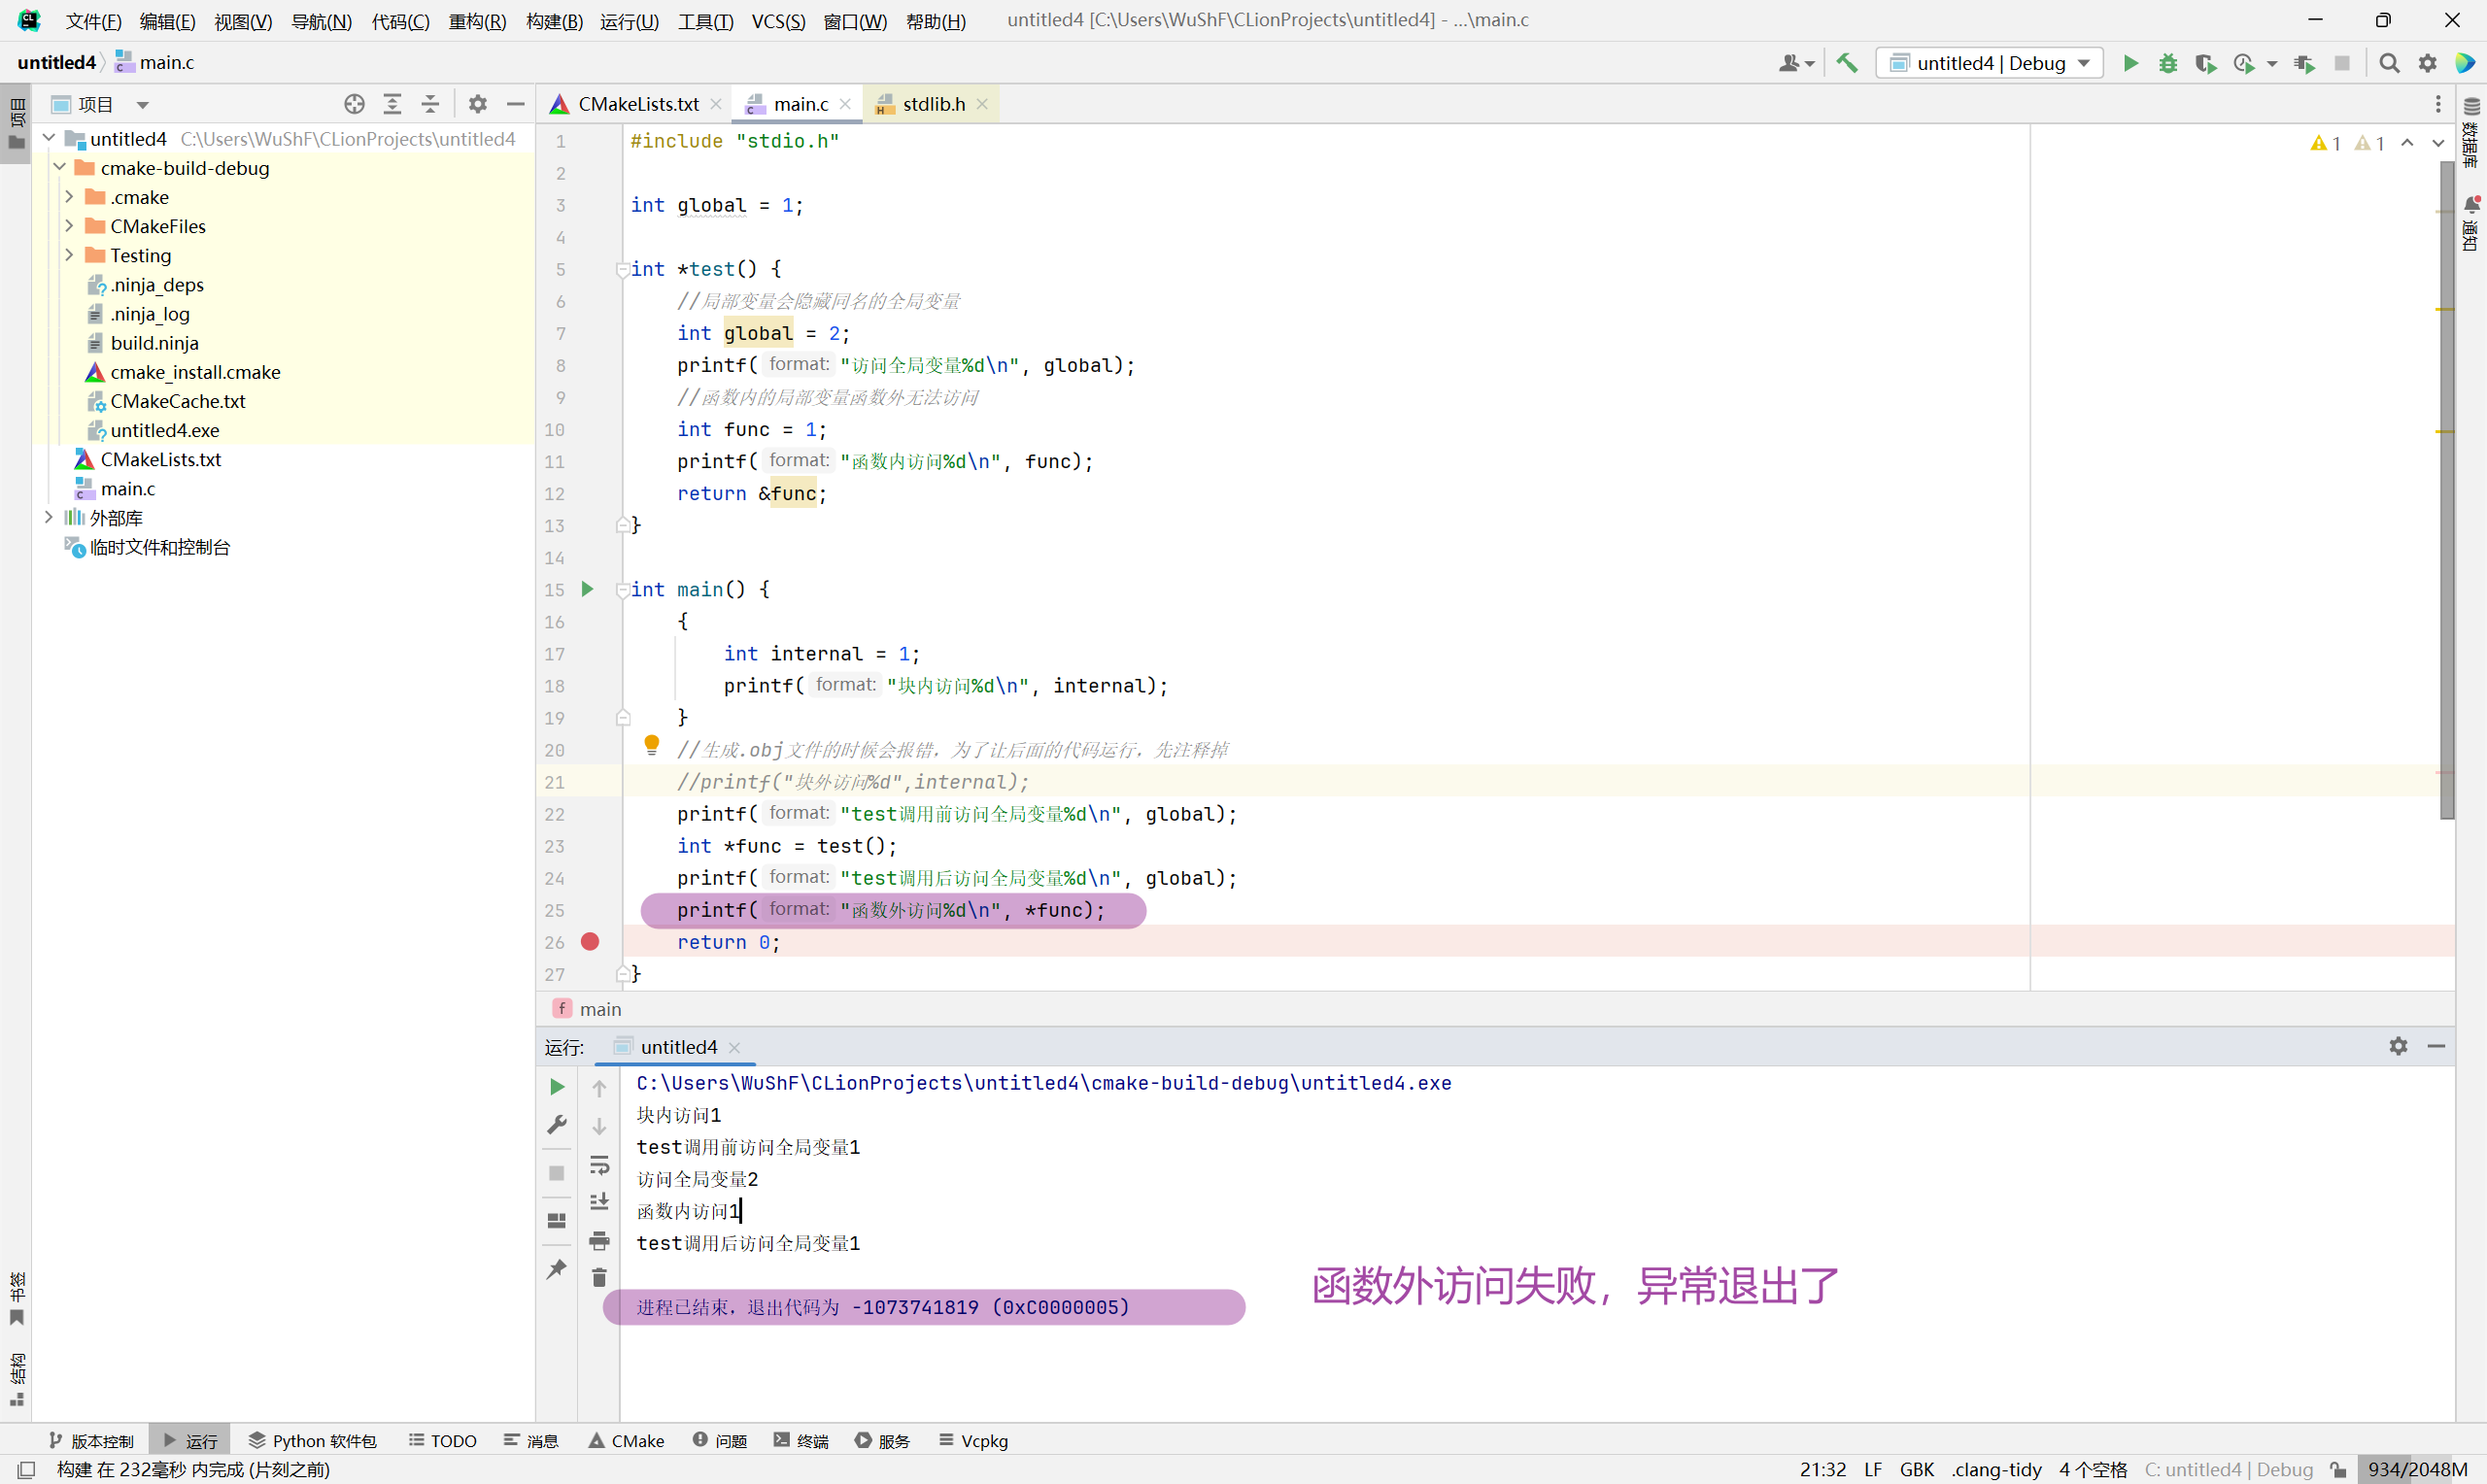Open CMake tool window
The image size is (2487, 1484).
pyautogui.click(x=626, y=1440)
